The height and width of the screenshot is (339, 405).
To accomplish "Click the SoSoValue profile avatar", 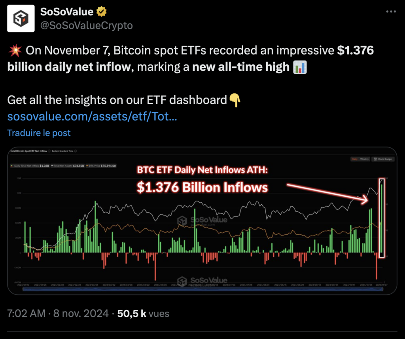I will (20, 19).
